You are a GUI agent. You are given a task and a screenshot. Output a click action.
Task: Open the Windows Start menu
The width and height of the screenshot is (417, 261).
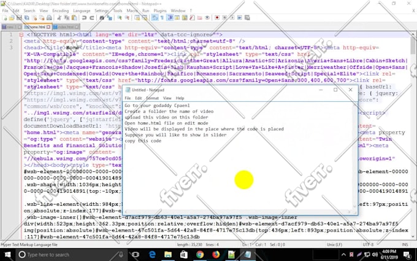[x=7, y=255]
